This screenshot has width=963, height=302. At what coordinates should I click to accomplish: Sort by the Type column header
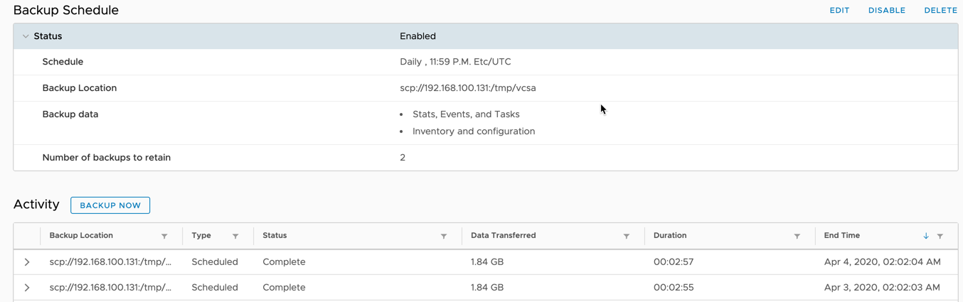pos(201,235)
